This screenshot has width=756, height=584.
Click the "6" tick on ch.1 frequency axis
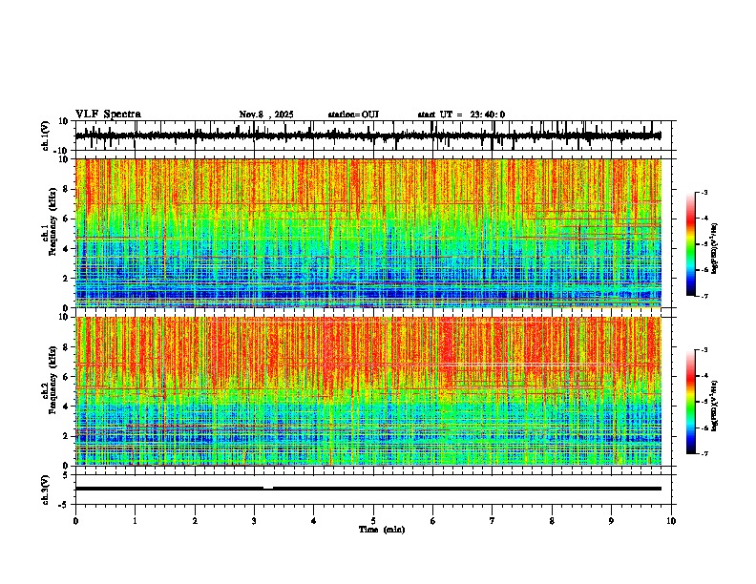[x=68, y=219]
